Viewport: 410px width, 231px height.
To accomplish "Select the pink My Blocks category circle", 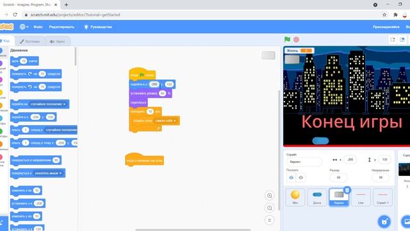I will (1, 157).
